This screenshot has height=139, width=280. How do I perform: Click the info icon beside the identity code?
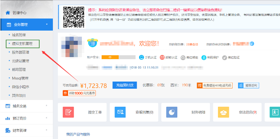(252, 44)
